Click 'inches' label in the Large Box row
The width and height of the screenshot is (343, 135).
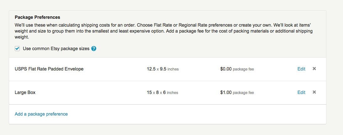tap(172, 93)
